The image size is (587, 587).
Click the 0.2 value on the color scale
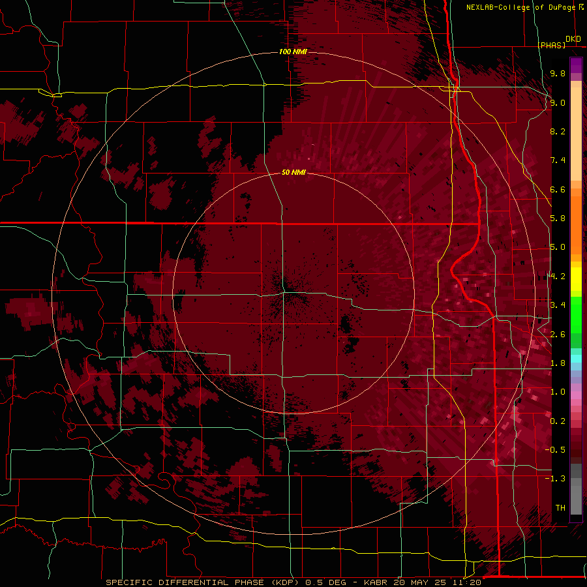pyautogui.click(x=558, y=421)
